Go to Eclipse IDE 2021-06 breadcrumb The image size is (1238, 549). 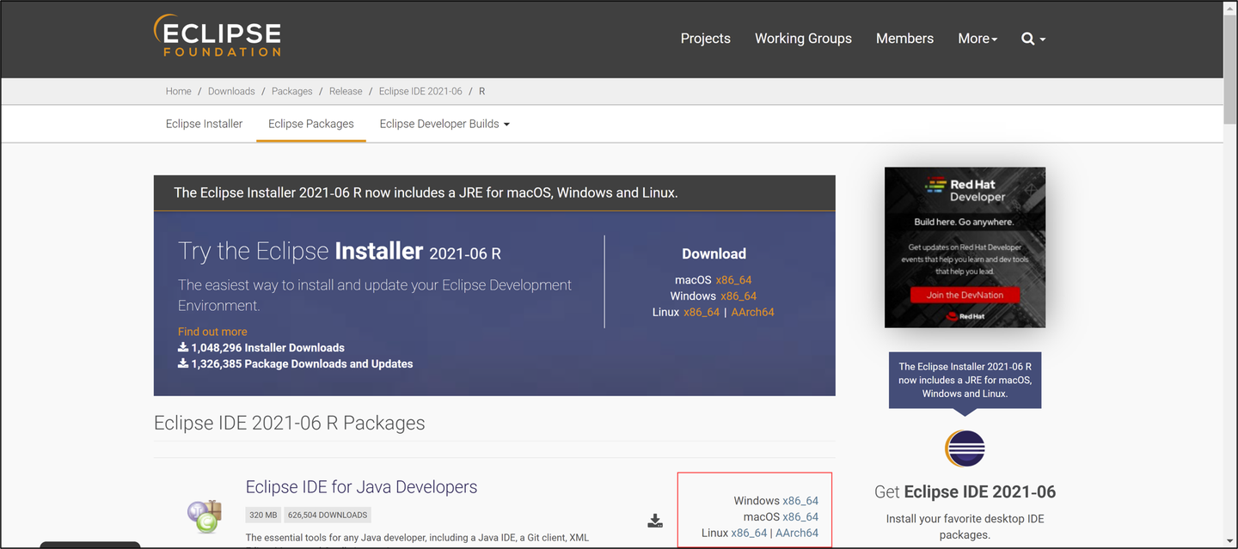coord(420,91)
